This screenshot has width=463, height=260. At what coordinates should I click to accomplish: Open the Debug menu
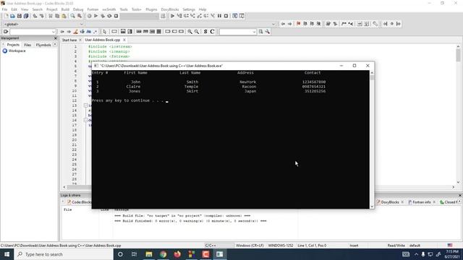[x=78, y=9]
